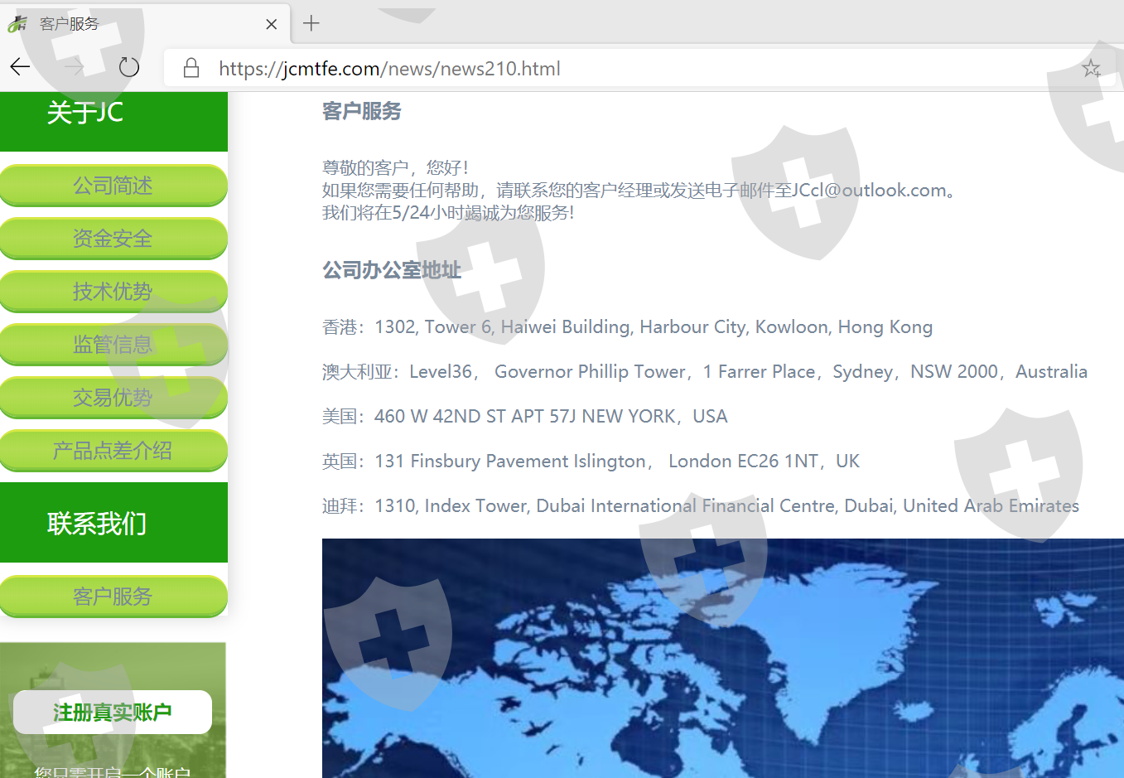Click the 注册真实账户 button

click(113, 713)
